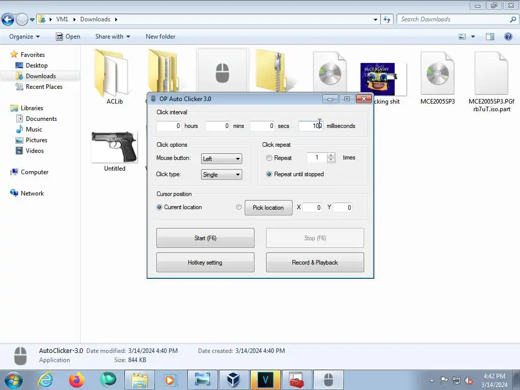Viewport: 520px width, 390px height.
Task: Open Windows Explorer taskbar folder icon
Action: pyautogui.click(x=140, y=380)
